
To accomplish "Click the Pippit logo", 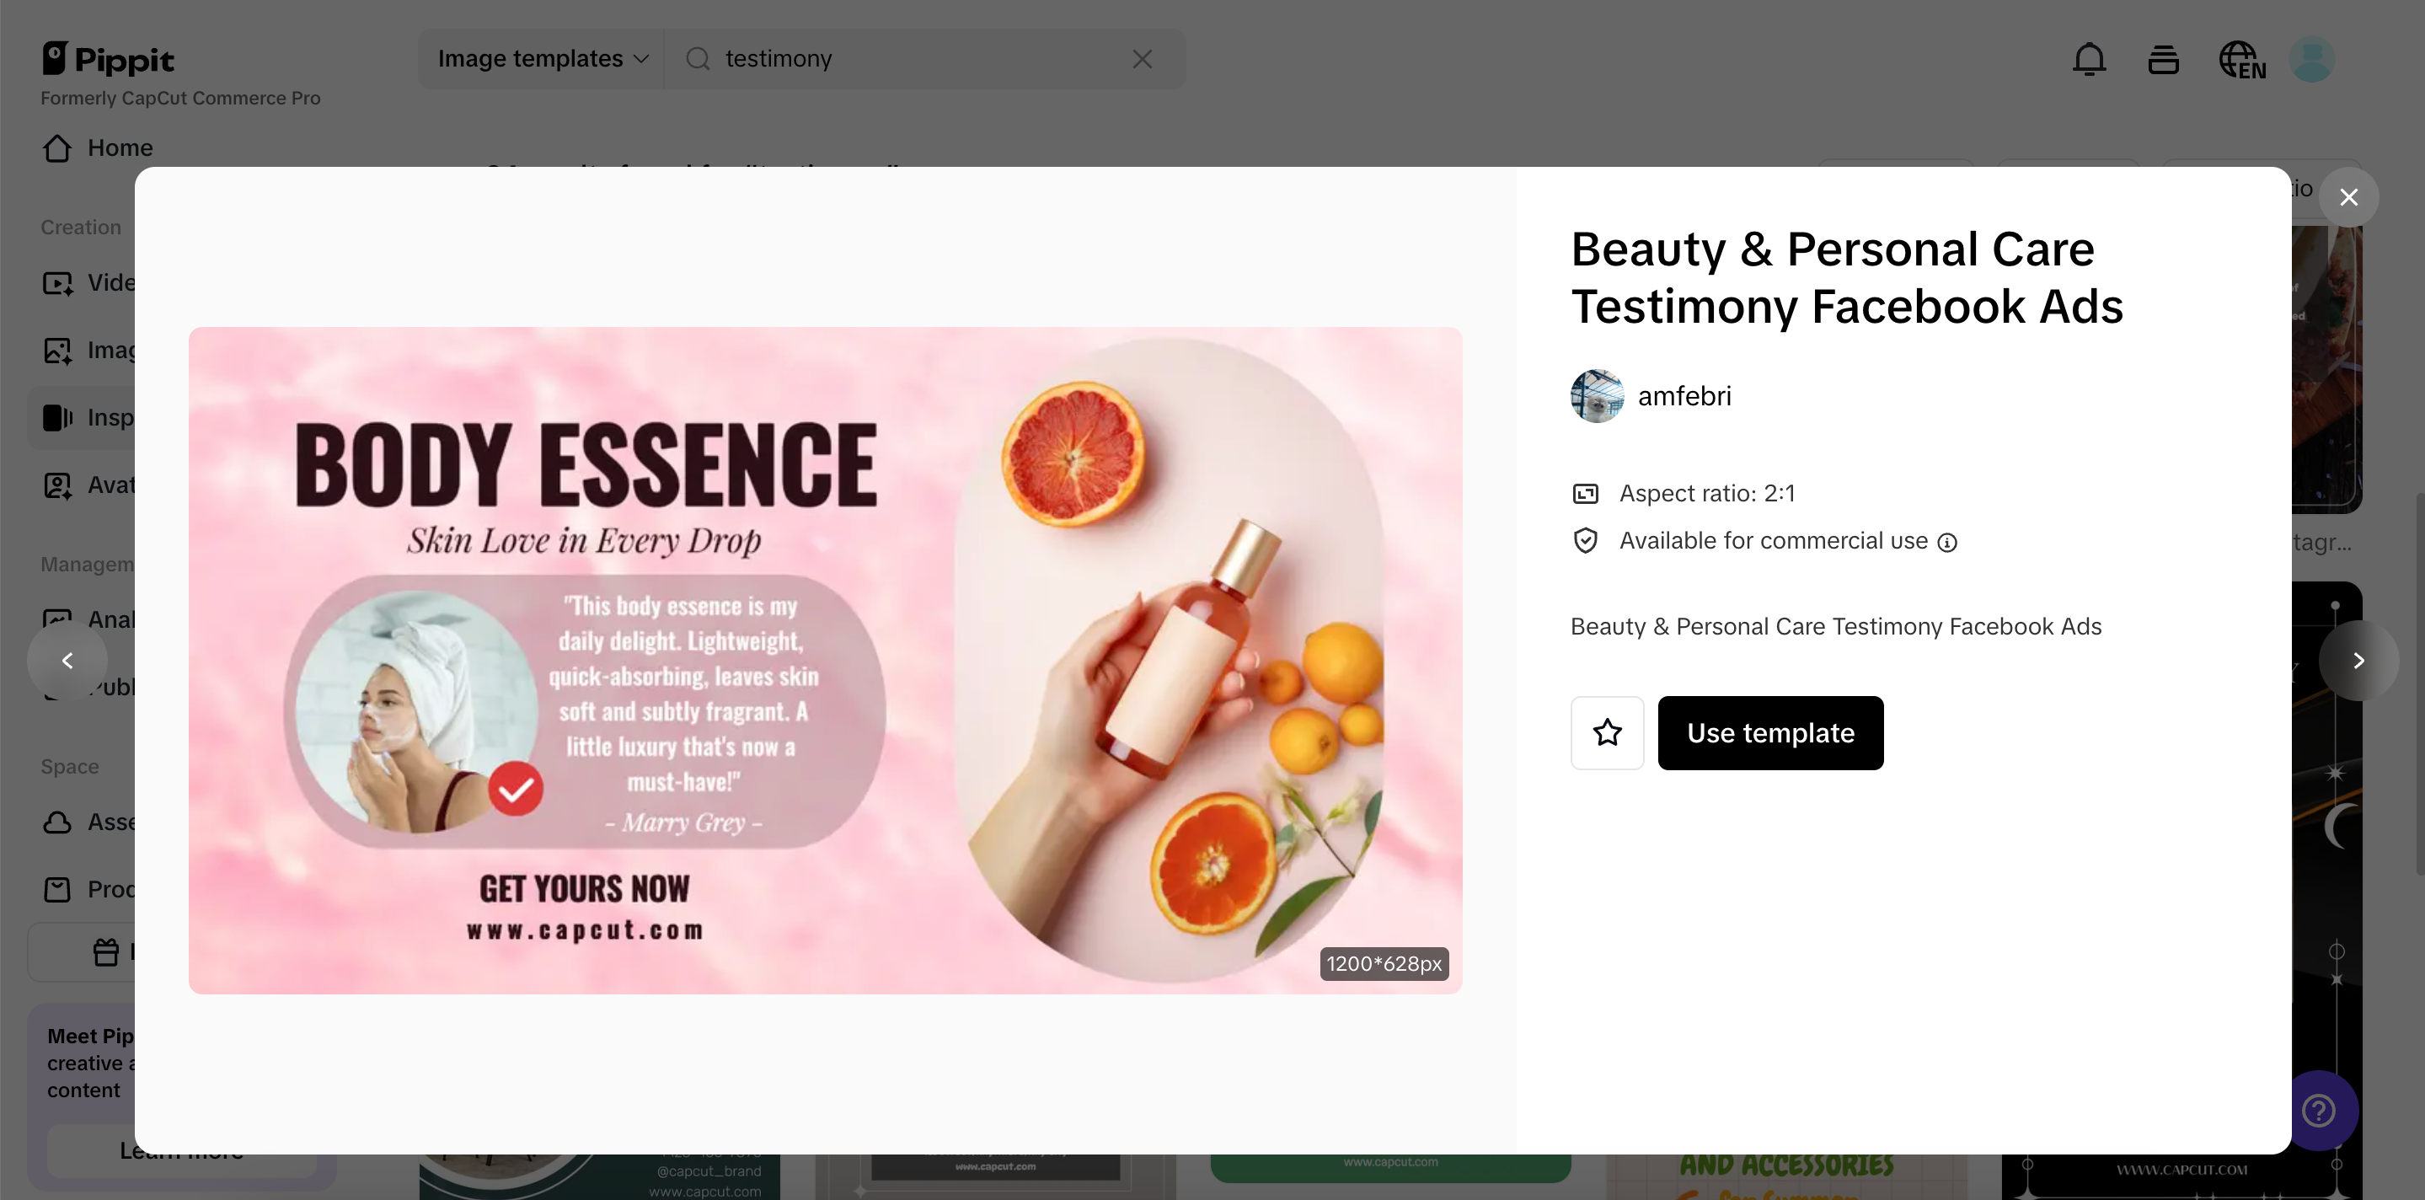I will point(108,59).
